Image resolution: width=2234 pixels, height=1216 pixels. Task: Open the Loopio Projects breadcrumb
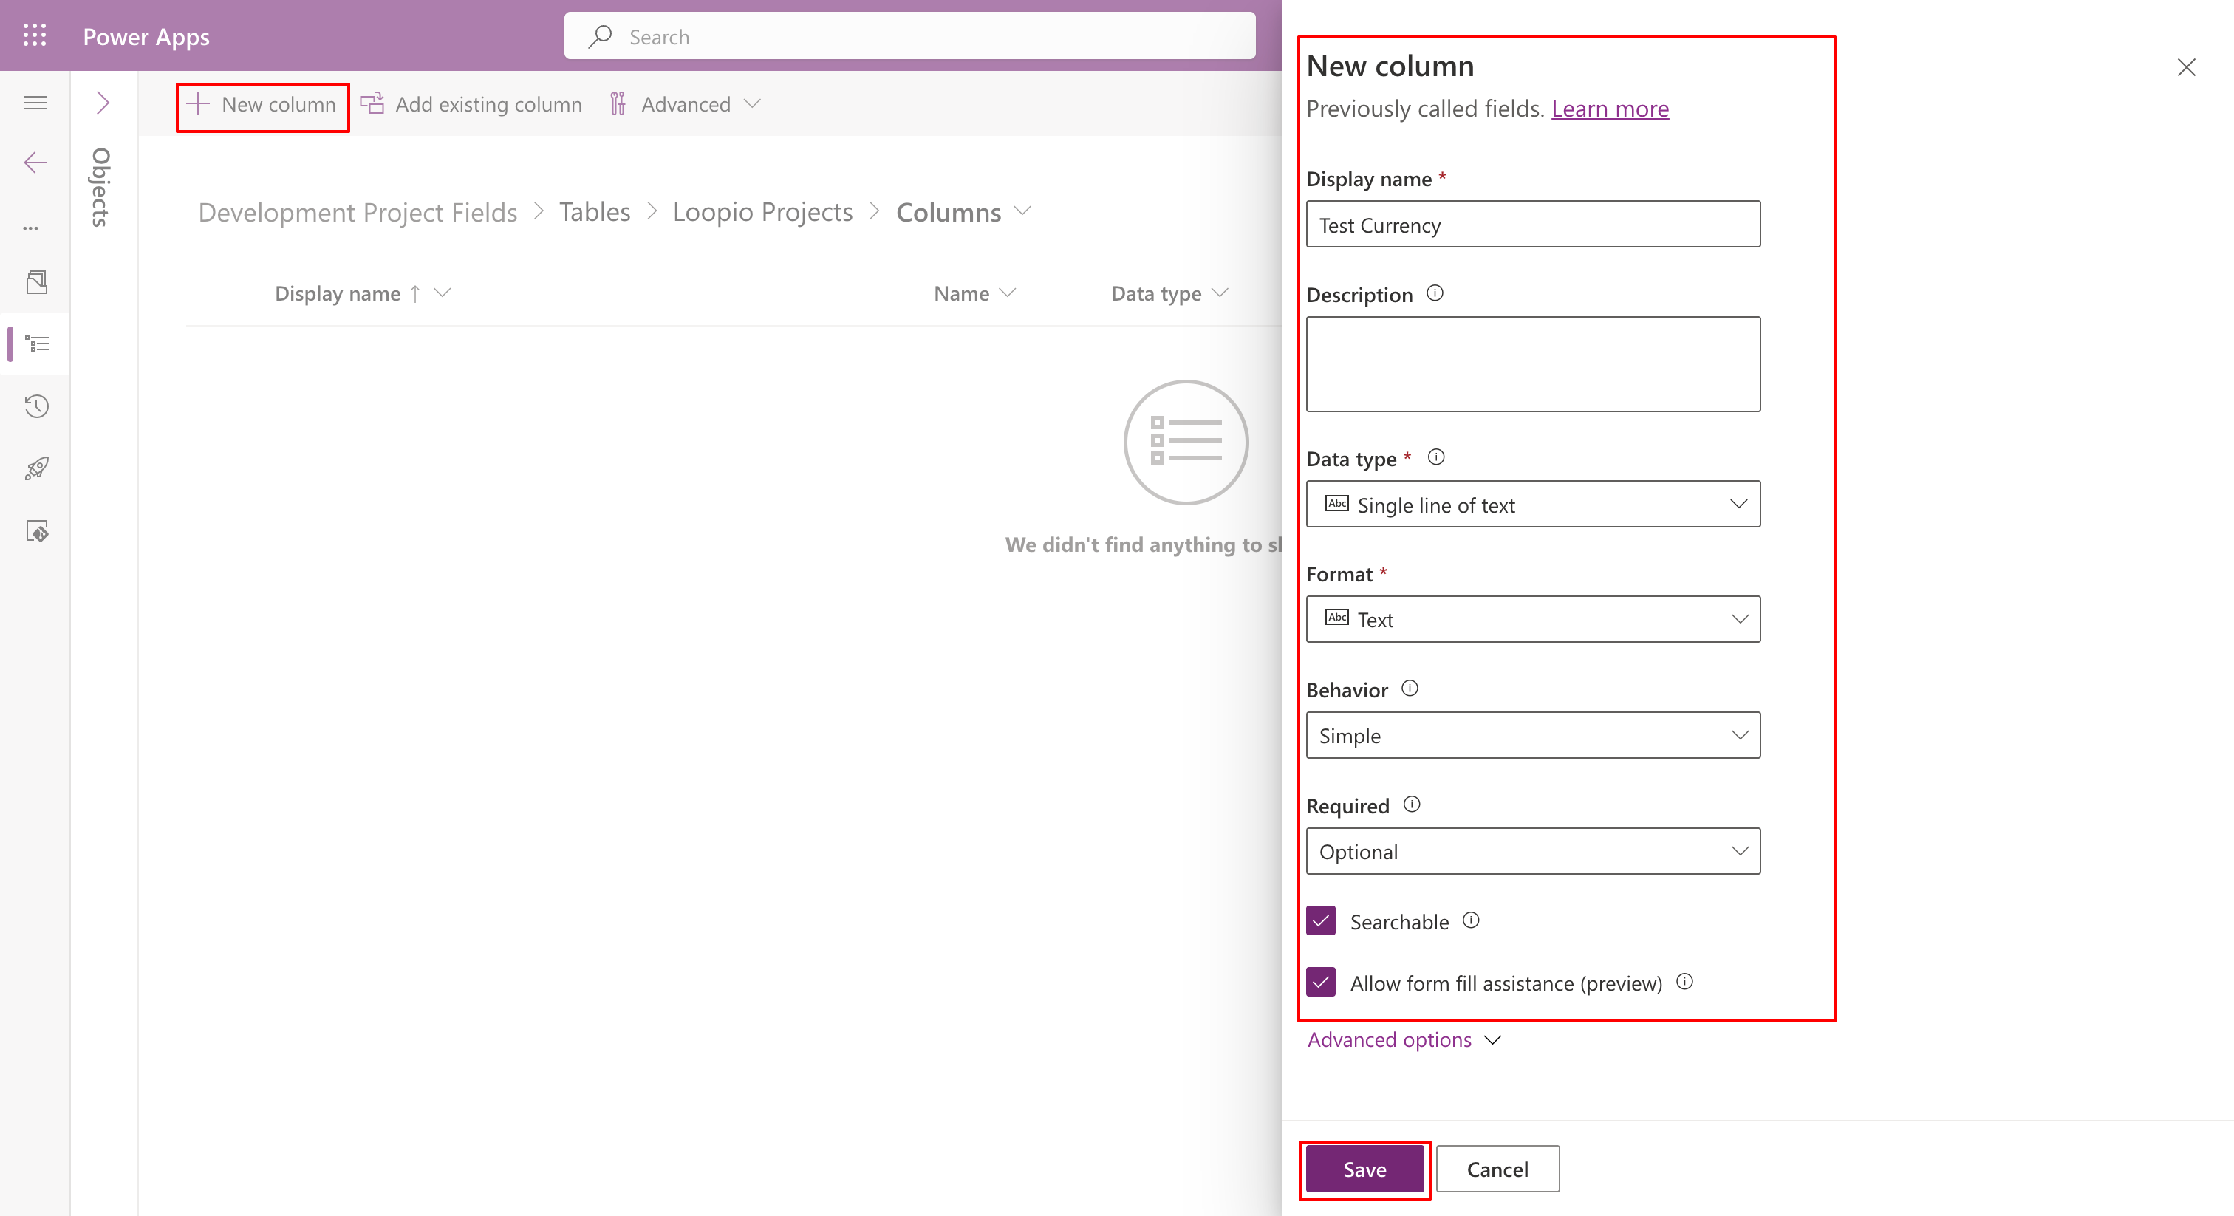tap(763, 213)
